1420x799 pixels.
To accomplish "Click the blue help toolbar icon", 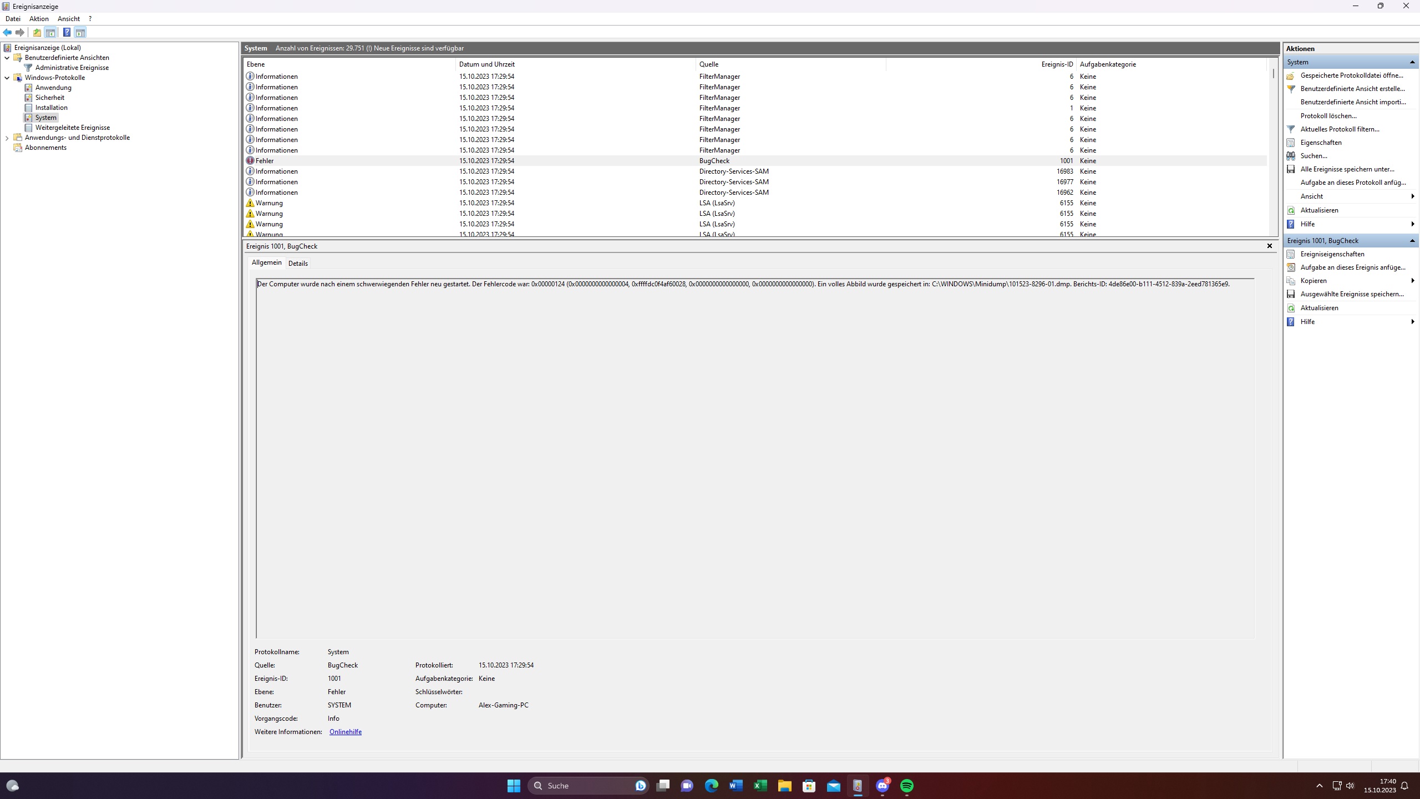I will tap(67, 33).
